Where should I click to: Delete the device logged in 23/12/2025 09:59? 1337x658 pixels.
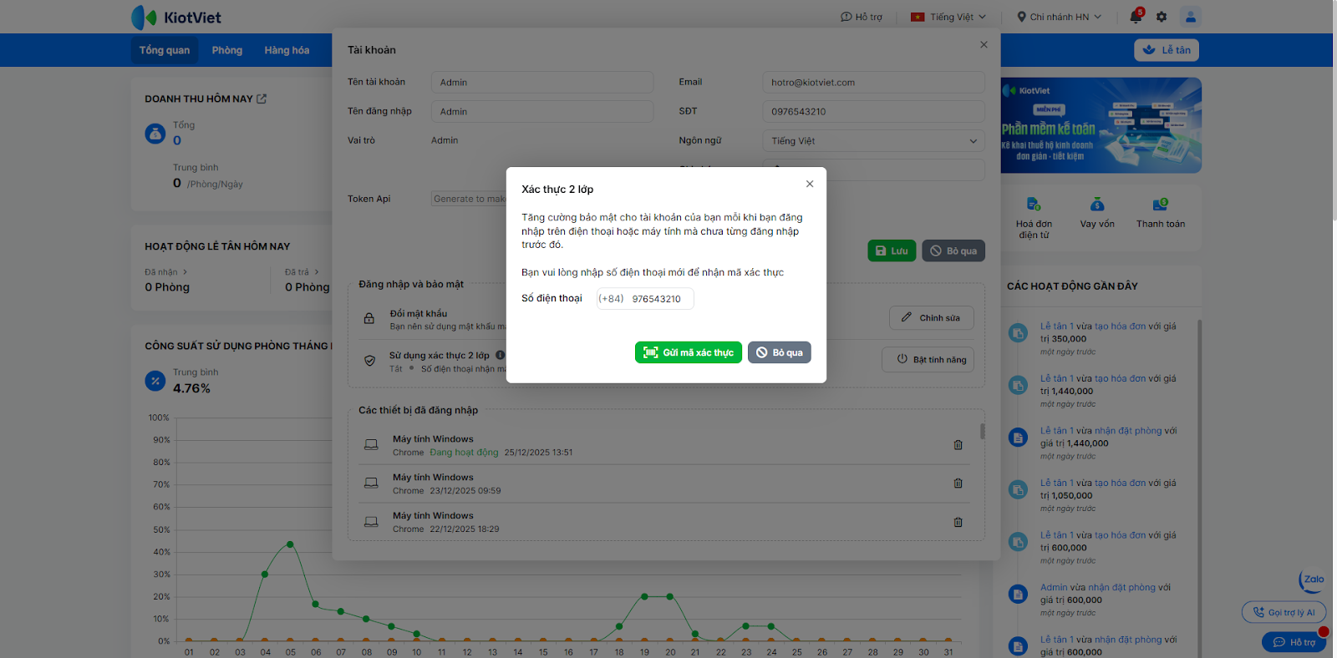point(958,483)
